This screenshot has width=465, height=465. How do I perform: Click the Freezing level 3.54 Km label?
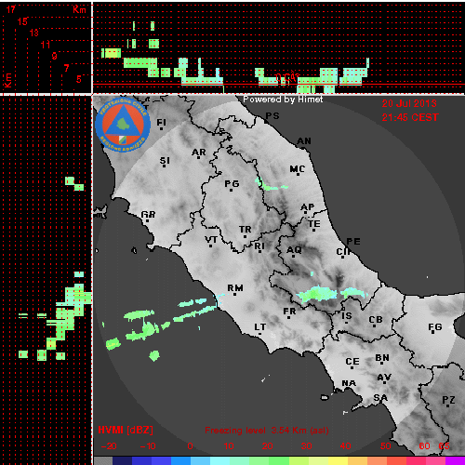[x=267, y=431]
